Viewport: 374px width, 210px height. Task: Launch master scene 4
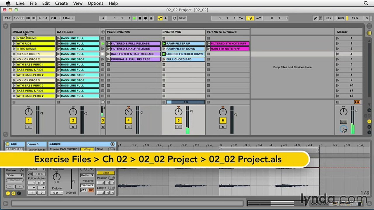tap(338, 54)
